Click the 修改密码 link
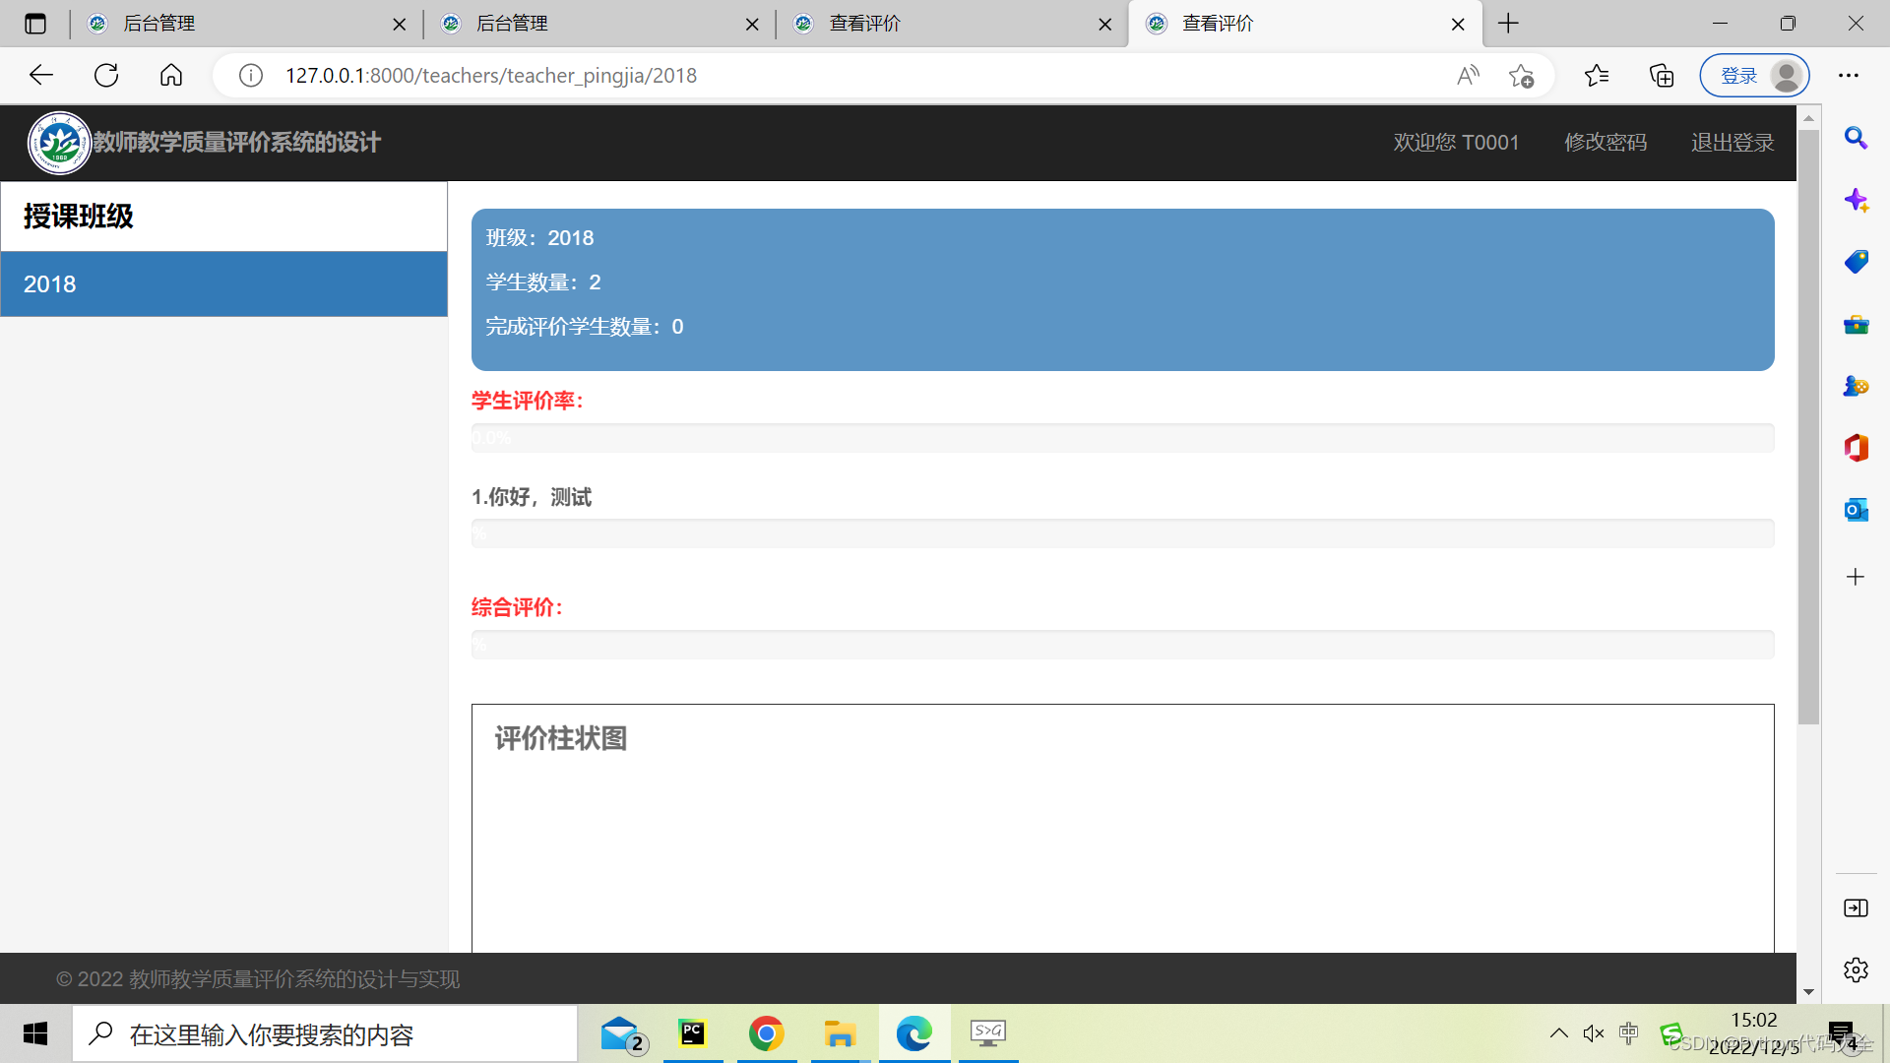Screen dimensions: 1890x1063 [x=1606, y=143]
